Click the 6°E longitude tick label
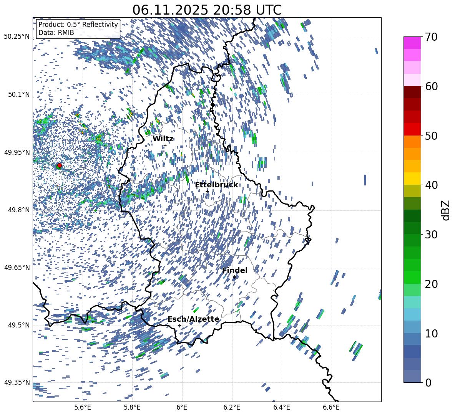This screenshot has height=415, width=455. (x=182, y=407)
